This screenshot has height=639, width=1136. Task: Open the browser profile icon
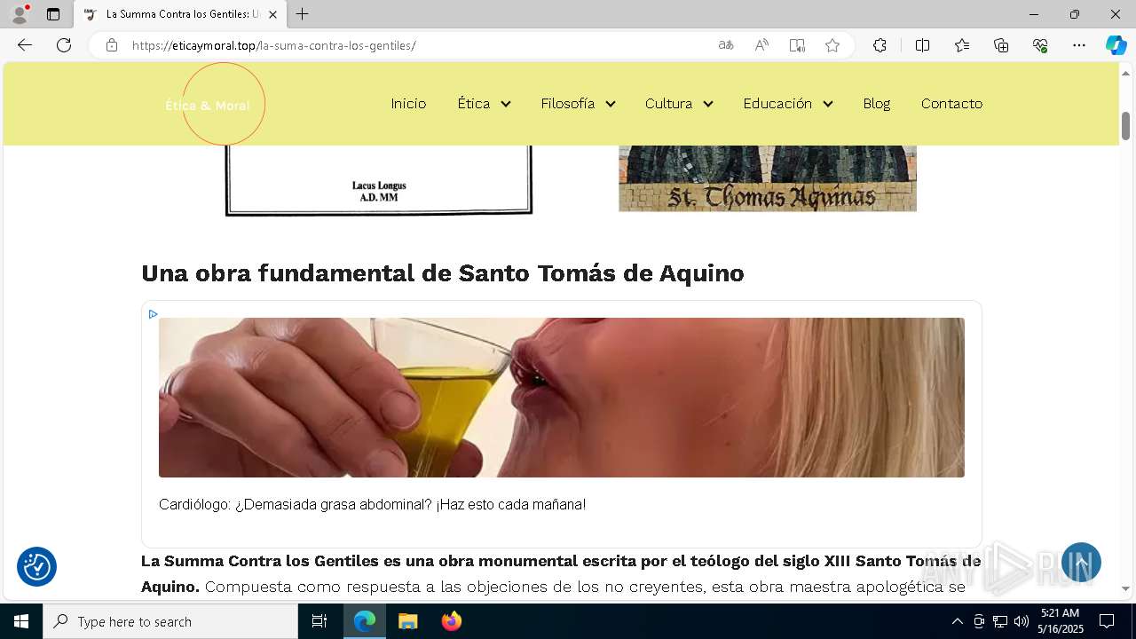(x=19, y=14)
